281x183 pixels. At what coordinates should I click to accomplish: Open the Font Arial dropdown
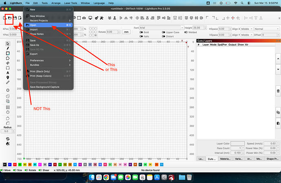[161, 28]
